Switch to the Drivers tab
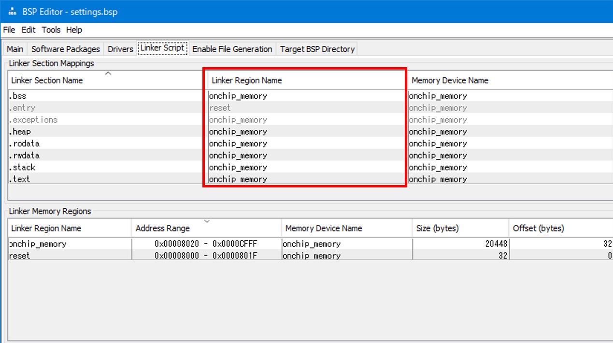The image size is (613, 343). pos(120,49)
